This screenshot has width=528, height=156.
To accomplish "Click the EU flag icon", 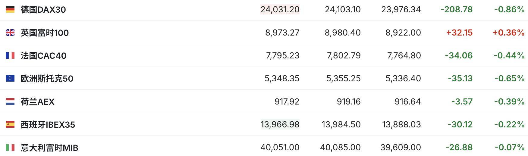I will click(x=10, y=78).
